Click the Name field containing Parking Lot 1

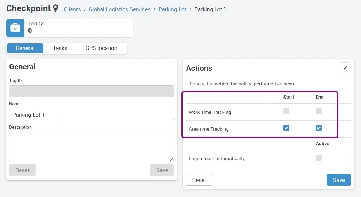[x=91, y=115]
